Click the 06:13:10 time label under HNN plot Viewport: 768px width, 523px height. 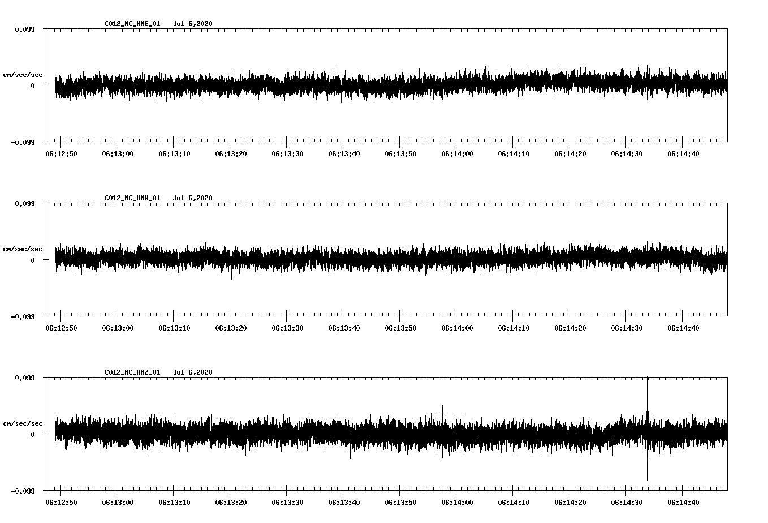pyautogui.click(x=174, y=328)
